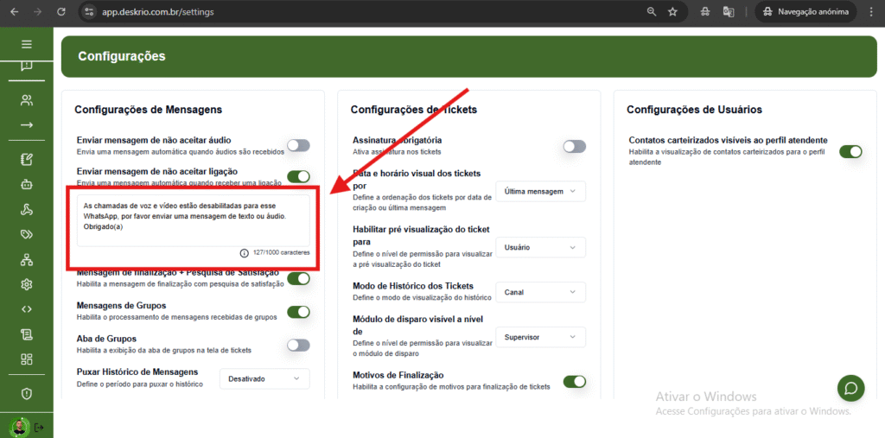Click the gear settings icon in sidebar
The width and height of the screenshot is (885, 438).
click(x=27, y=284)
